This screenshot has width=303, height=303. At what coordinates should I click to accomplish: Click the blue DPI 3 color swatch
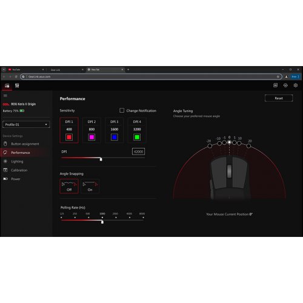[x=115, y=138]
